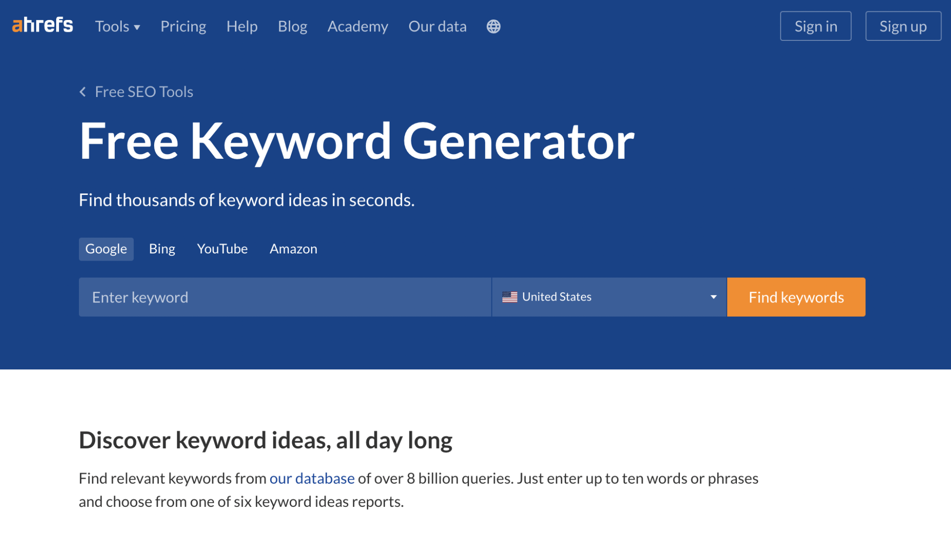The width and height of the screenshot is (951, 534).
Task: Switch to the YouTube tab
Action: (x=222, y=249)
